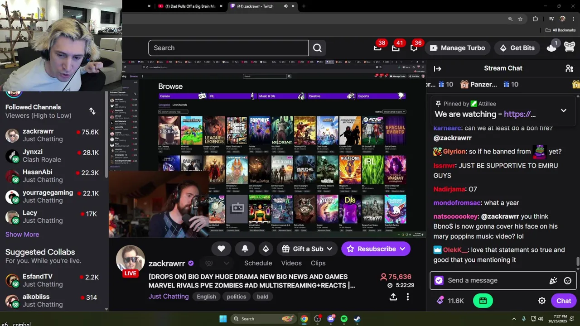Click the search magnifier button on Twitch
The width and height of the screenshot is (580, 326).
click(317, 48)
